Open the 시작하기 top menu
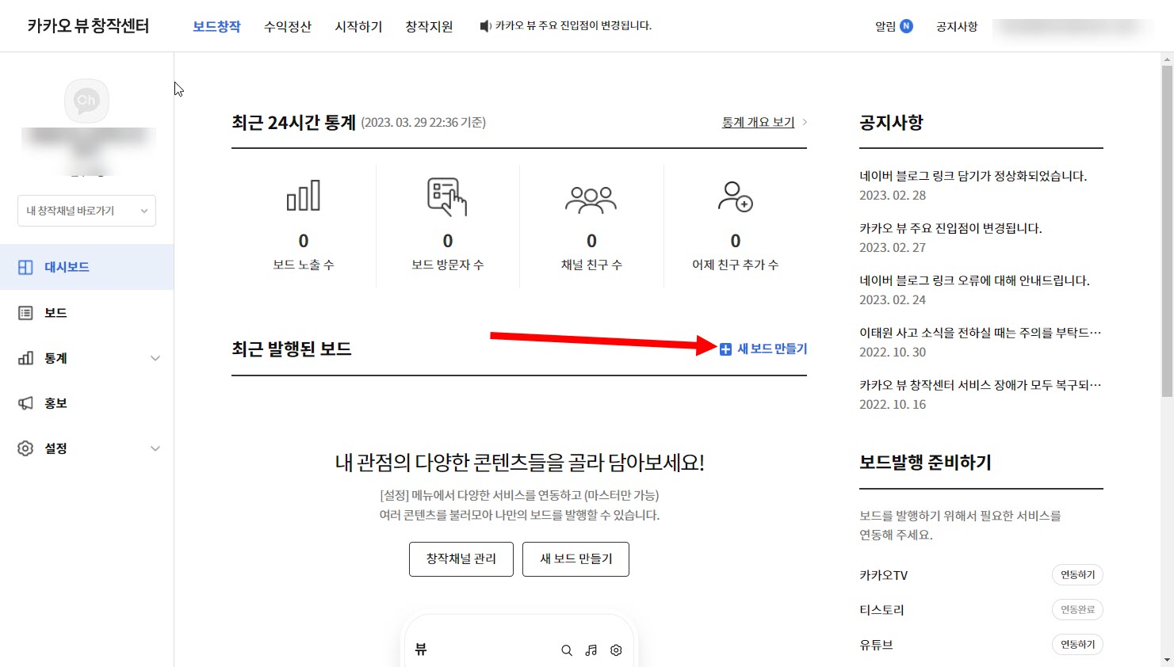The image size is (1174, 667). 358,26
